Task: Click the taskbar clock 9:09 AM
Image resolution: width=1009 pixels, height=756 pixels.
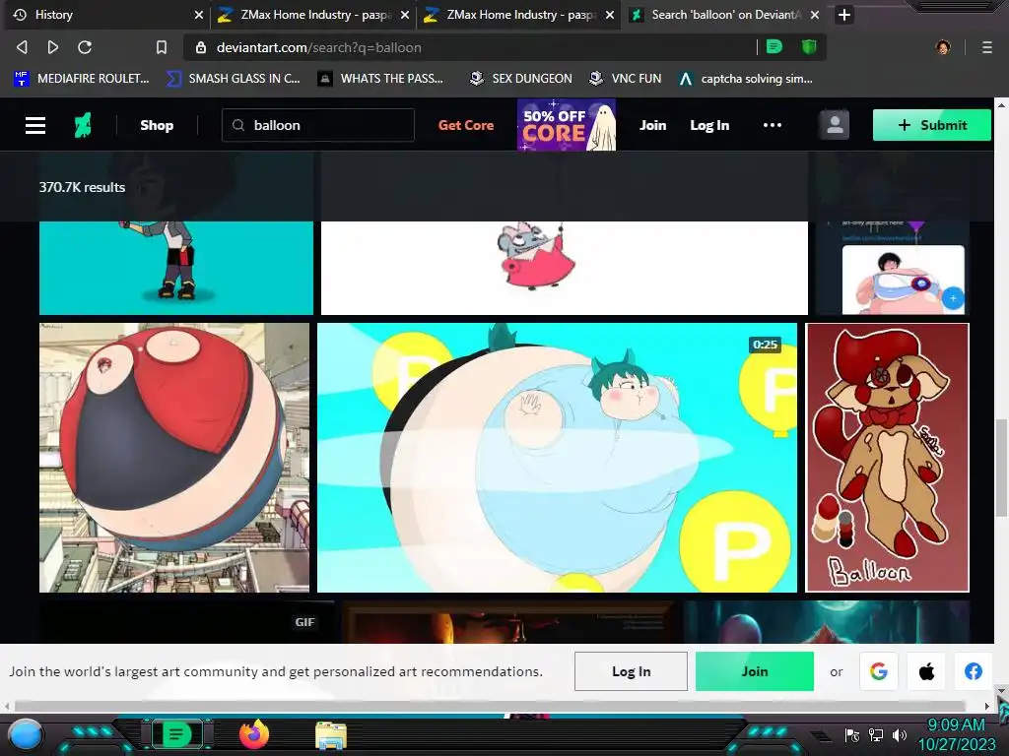Action: coord(956,725)
